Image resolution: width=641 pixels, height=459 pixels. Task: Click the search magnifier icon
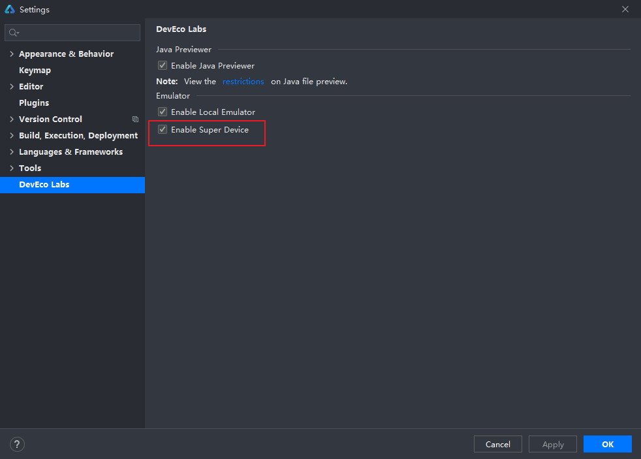tap(14, 33)
